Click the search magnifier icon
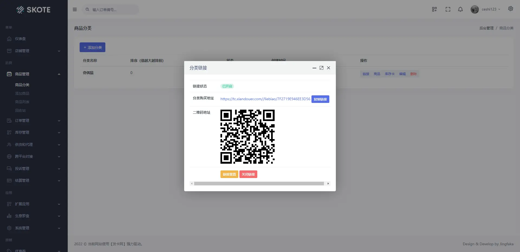Screen dimensions: 520x252 click(87, 9)
